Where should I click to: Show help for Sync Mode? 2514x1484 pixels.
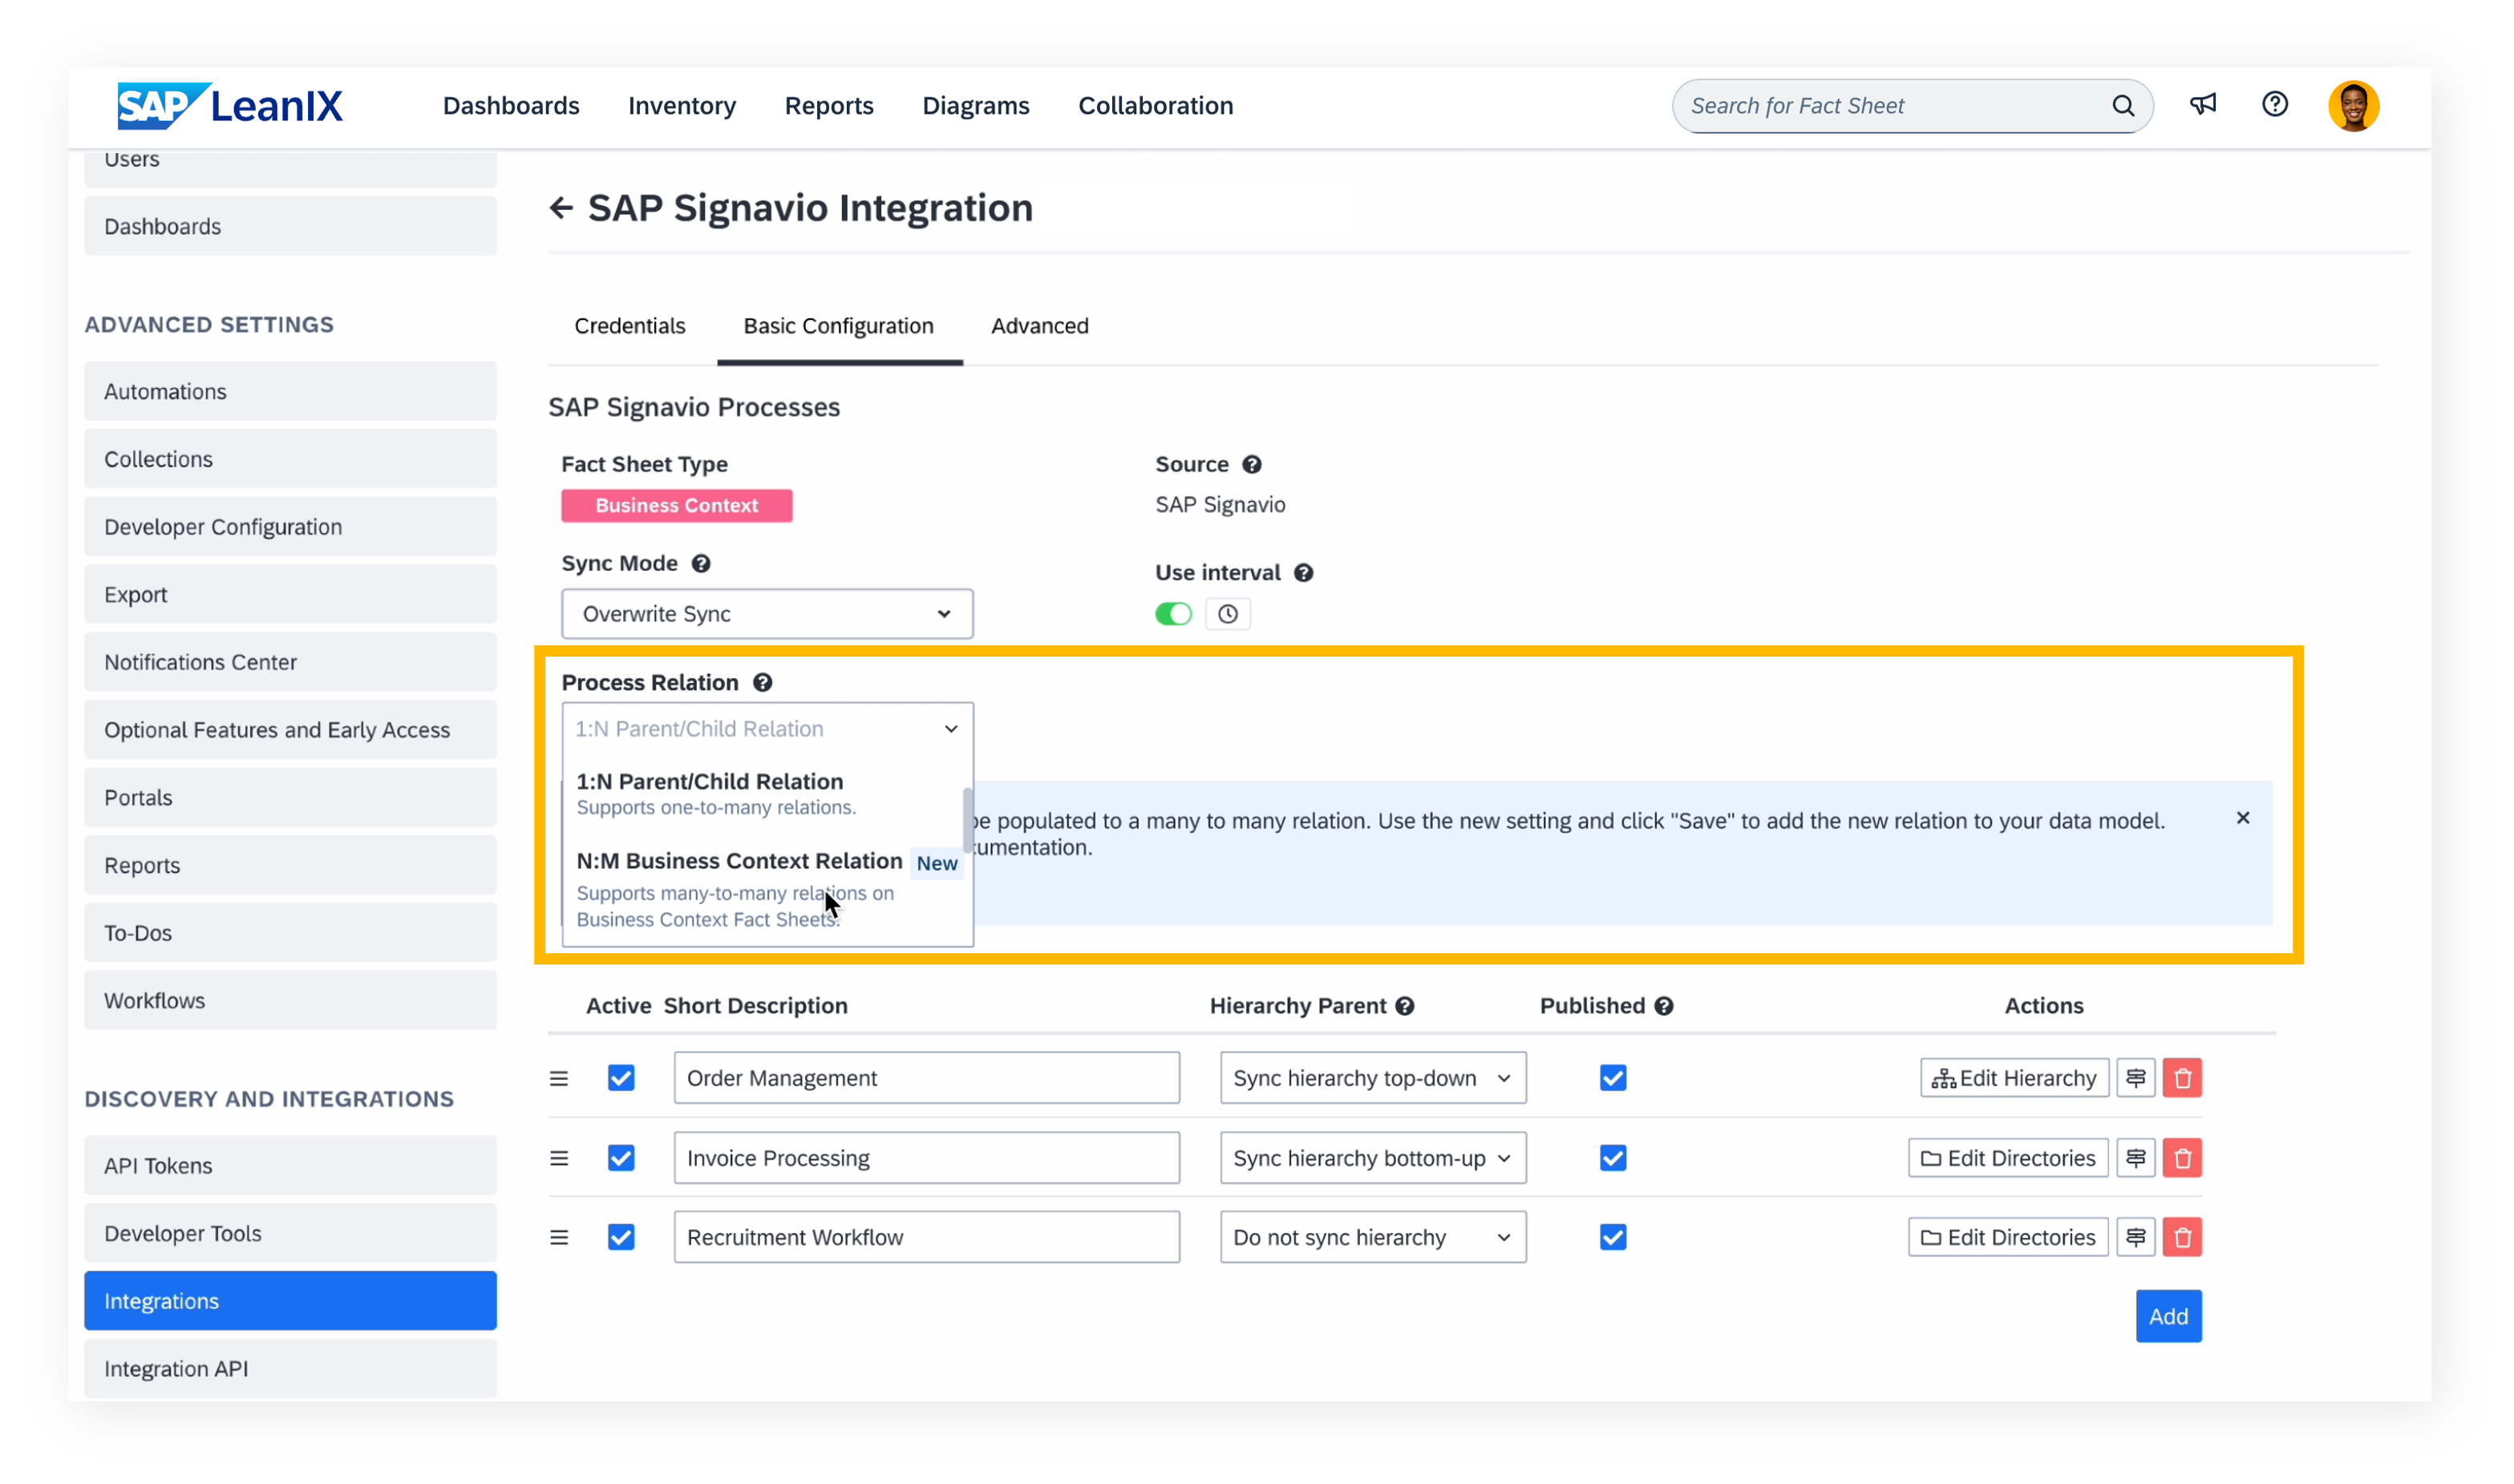point(701,563)
